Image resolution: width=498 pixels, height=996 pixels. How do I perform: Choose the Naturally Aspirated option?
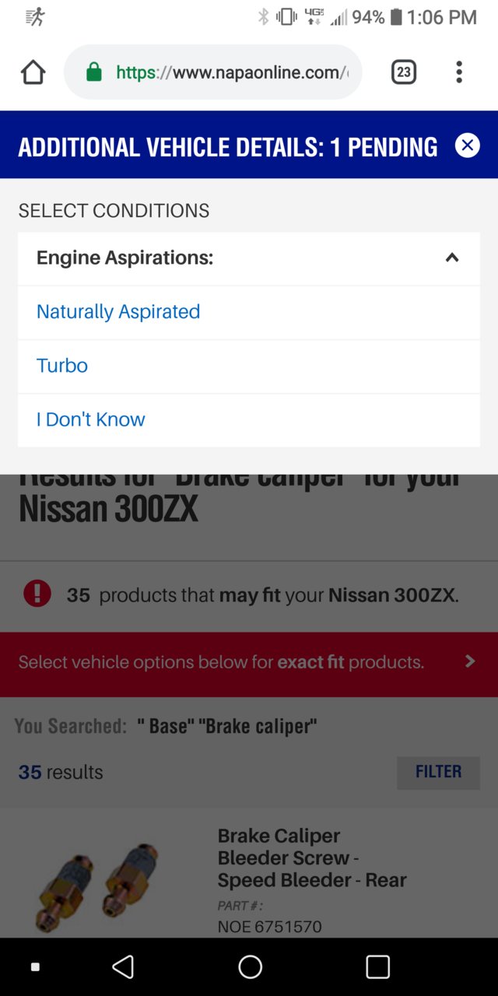(x=118, y=311)
